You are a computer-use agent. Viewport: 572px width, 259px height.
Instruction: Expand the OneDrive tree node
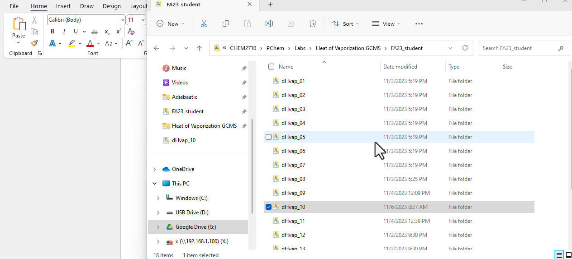[x=155, y=169]
